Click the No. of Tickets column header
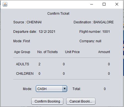This screenshot has height=107, width=124. coord(48,52)
